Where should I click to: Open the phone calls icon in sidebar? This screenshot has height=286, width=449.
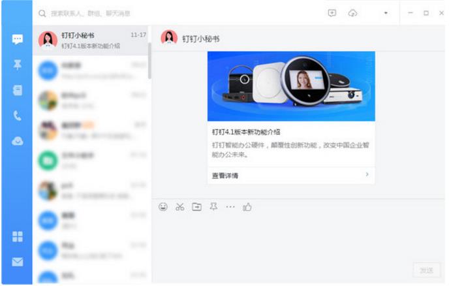tap(18, 116)
